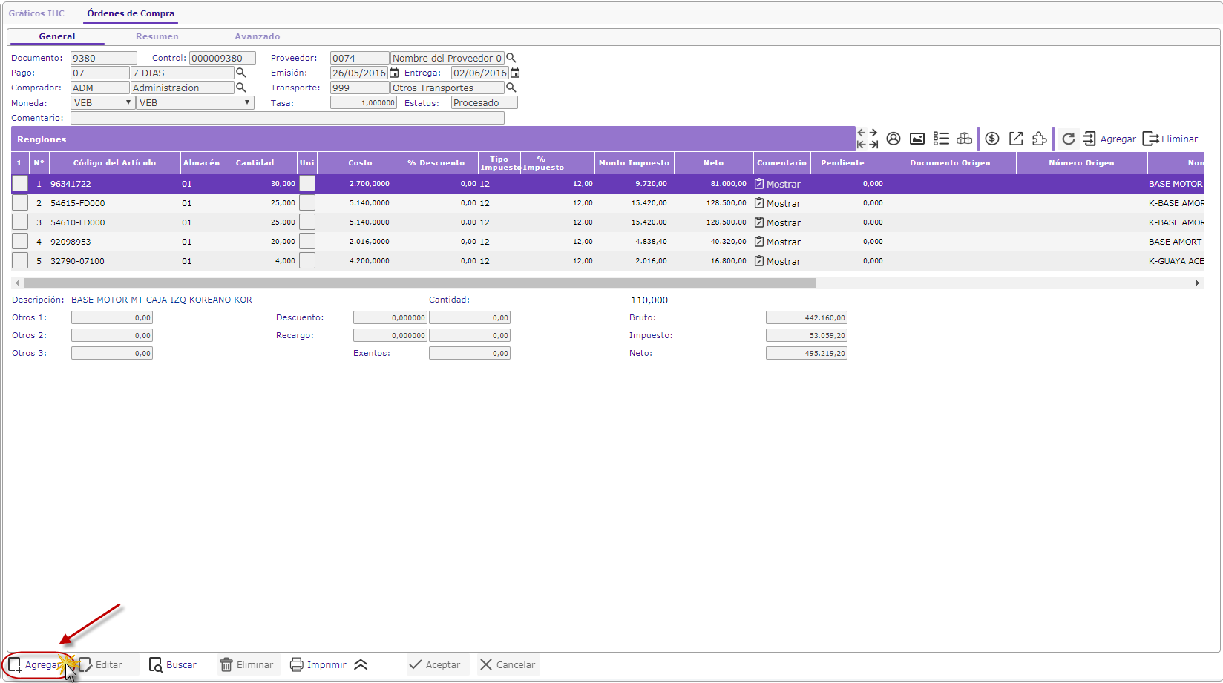Select the checkbox for row 32790-07100
Image resolution: width=1223 pixels, height=683 pixels.
[x=20, y=260]
